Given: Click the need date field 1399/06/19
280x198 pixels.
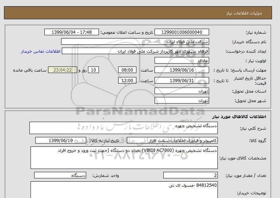Looking at the screenshot, I should coord(61,140).
